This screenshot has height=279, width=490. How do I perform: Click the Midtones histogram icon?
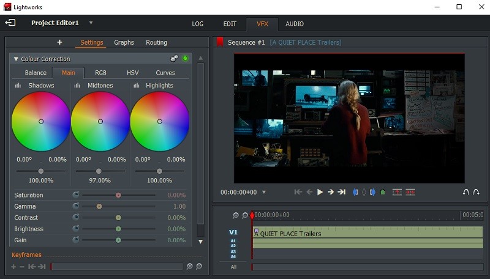click(77, 85)
